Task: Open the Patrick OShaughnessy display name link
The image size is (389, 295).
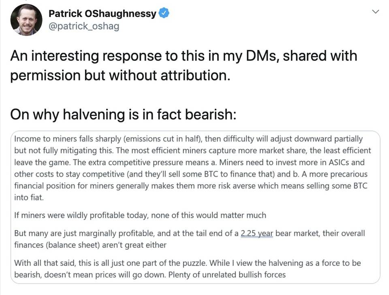Action: 102,13
